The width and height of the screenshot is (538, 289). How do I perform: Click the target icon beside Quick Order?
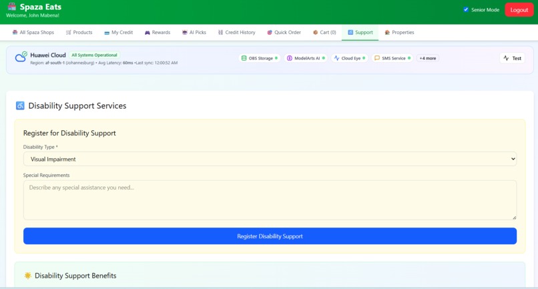click(x=270, y=32)
